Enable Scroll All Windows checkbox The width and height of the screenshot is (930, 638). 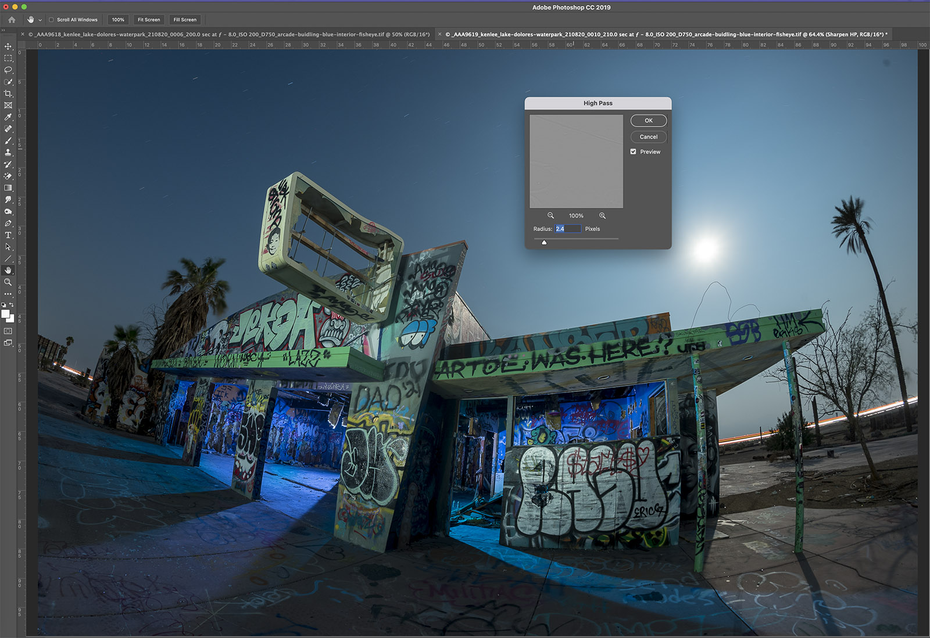[x=51, y=20]
